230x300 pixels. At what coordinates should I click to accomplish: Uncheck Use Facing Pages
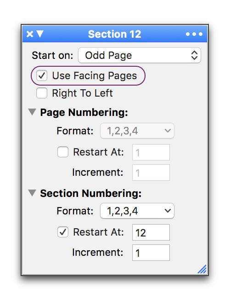tap(42, 75)
